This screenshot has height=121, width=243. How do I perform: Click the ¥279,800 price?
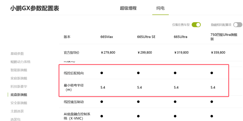pos(108,53)
